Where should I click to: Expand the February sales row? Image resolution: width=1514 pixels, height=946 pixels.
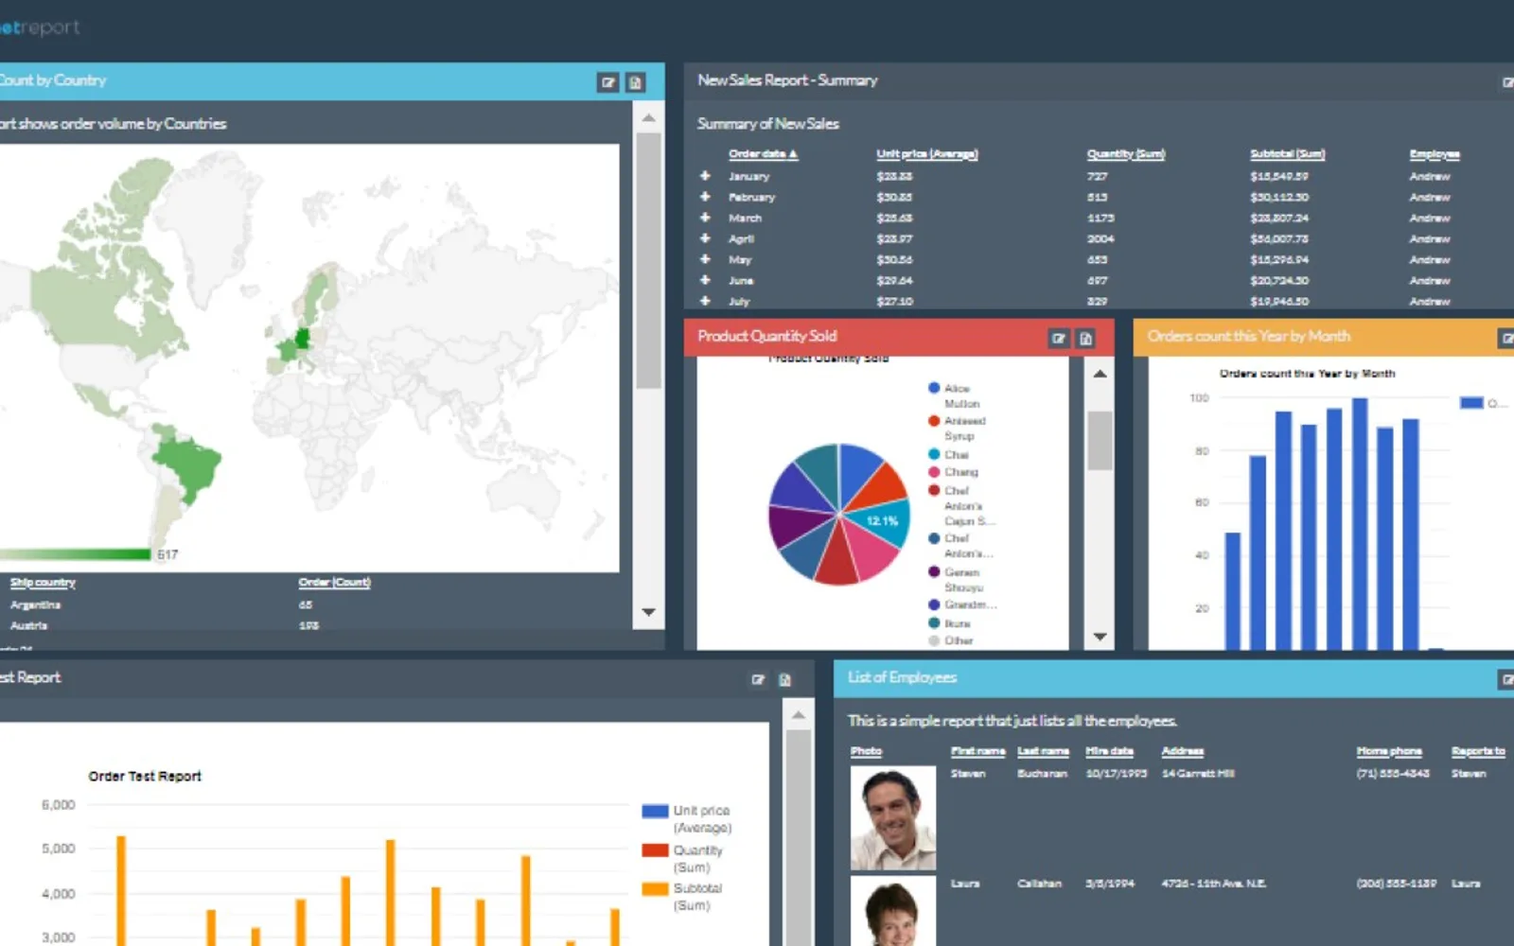tap(705, 197)
